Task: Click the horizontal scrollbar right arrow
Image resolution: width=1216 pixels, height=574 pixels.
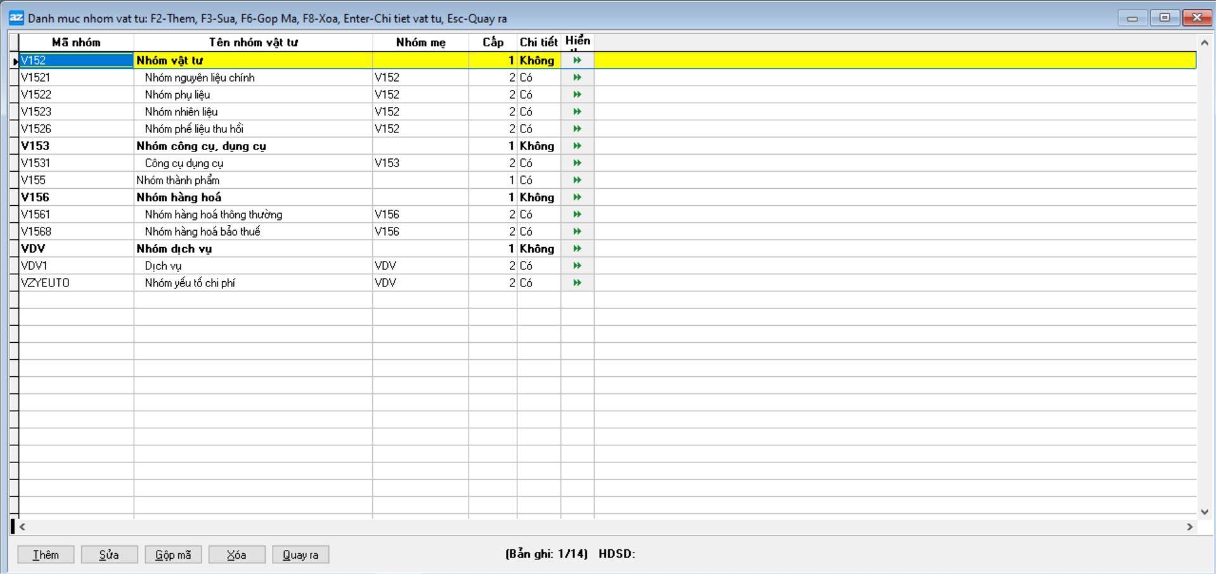Action: pyautogui.click(x=1189, y=526)
